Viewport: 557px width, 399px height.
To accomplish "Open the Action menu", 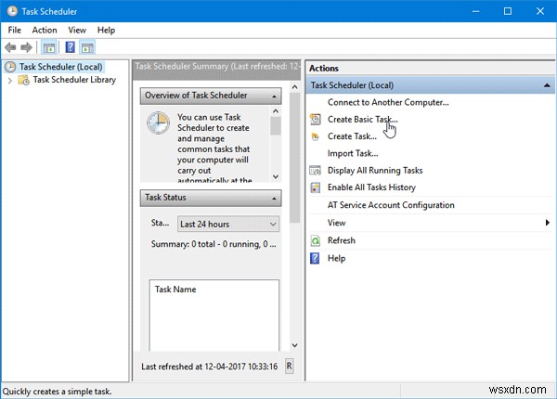I will (45, 31).
